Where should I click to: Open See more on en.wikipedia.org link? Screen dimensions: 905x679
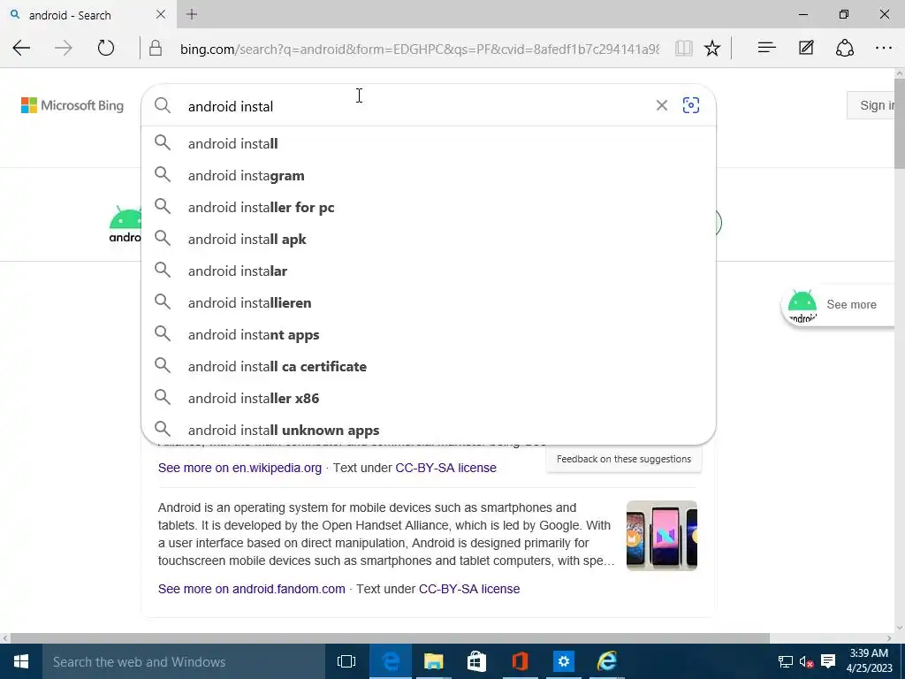tap(240, 468)
